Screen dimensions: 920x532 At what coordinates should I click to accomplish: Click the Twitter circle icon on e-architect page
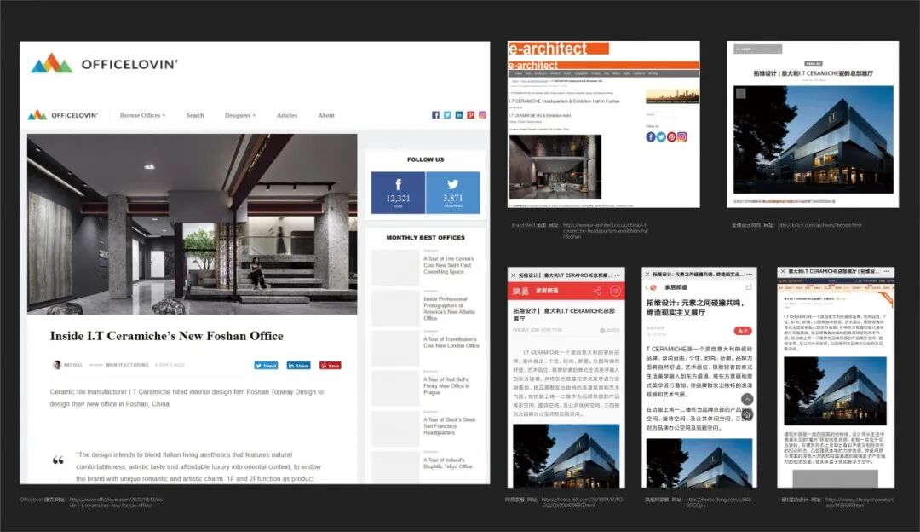pyautogui.click(x=661, y=136)
